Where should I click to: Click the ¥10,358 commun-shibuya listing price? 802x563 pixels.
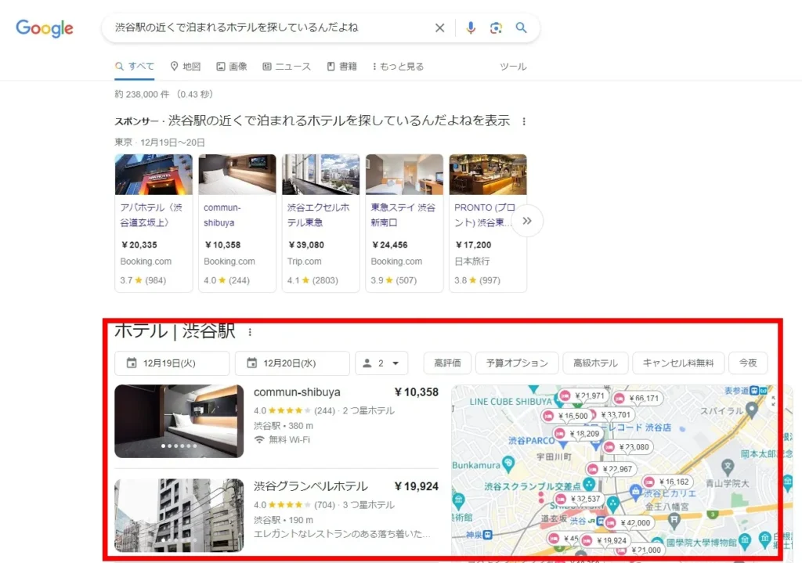pos(417,392)
